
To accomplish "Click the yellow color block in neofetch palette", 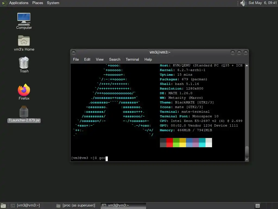I will tap(183, 143).
